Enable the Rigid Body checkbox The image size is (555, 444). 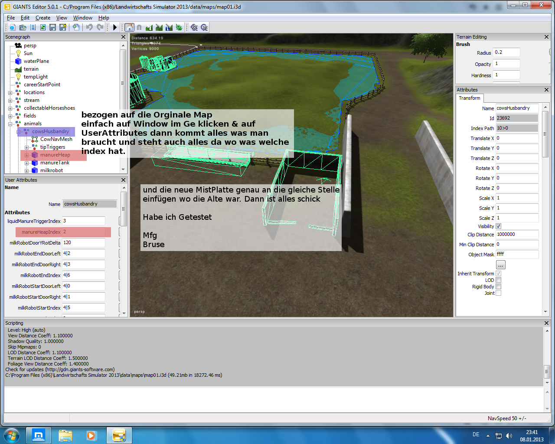(x=498, y=287)
